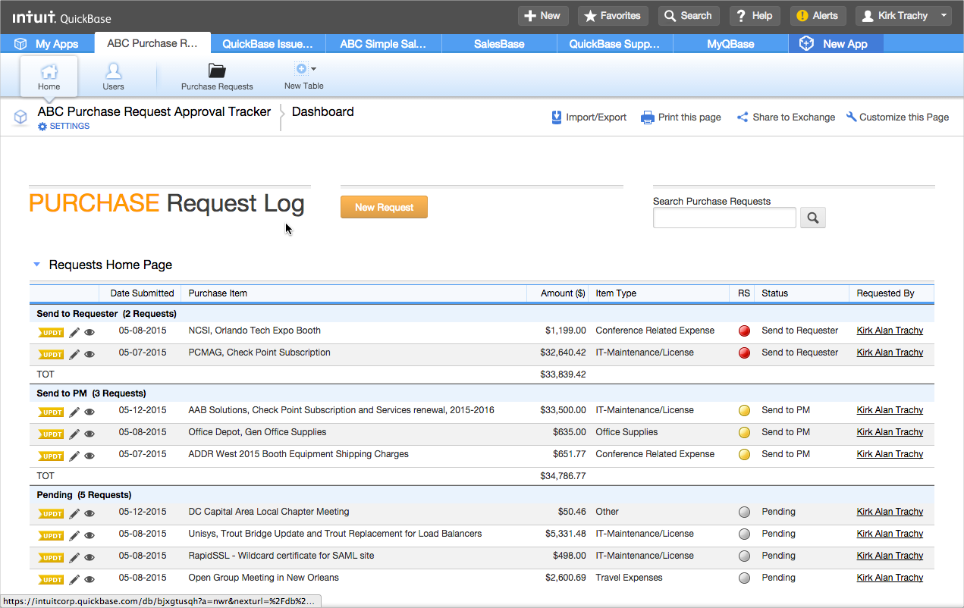
Task: Click pencil edit icon for ADDR West 2015 row
Action: tap(74, 456)
